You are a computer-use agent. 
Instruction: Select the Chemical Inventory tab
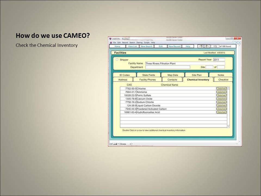tap(198, 80)
